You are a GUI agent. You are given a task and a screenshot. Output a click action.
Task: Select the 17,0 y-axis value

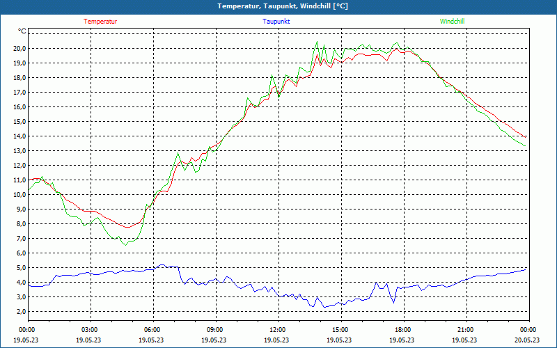(x=19, y=93)
